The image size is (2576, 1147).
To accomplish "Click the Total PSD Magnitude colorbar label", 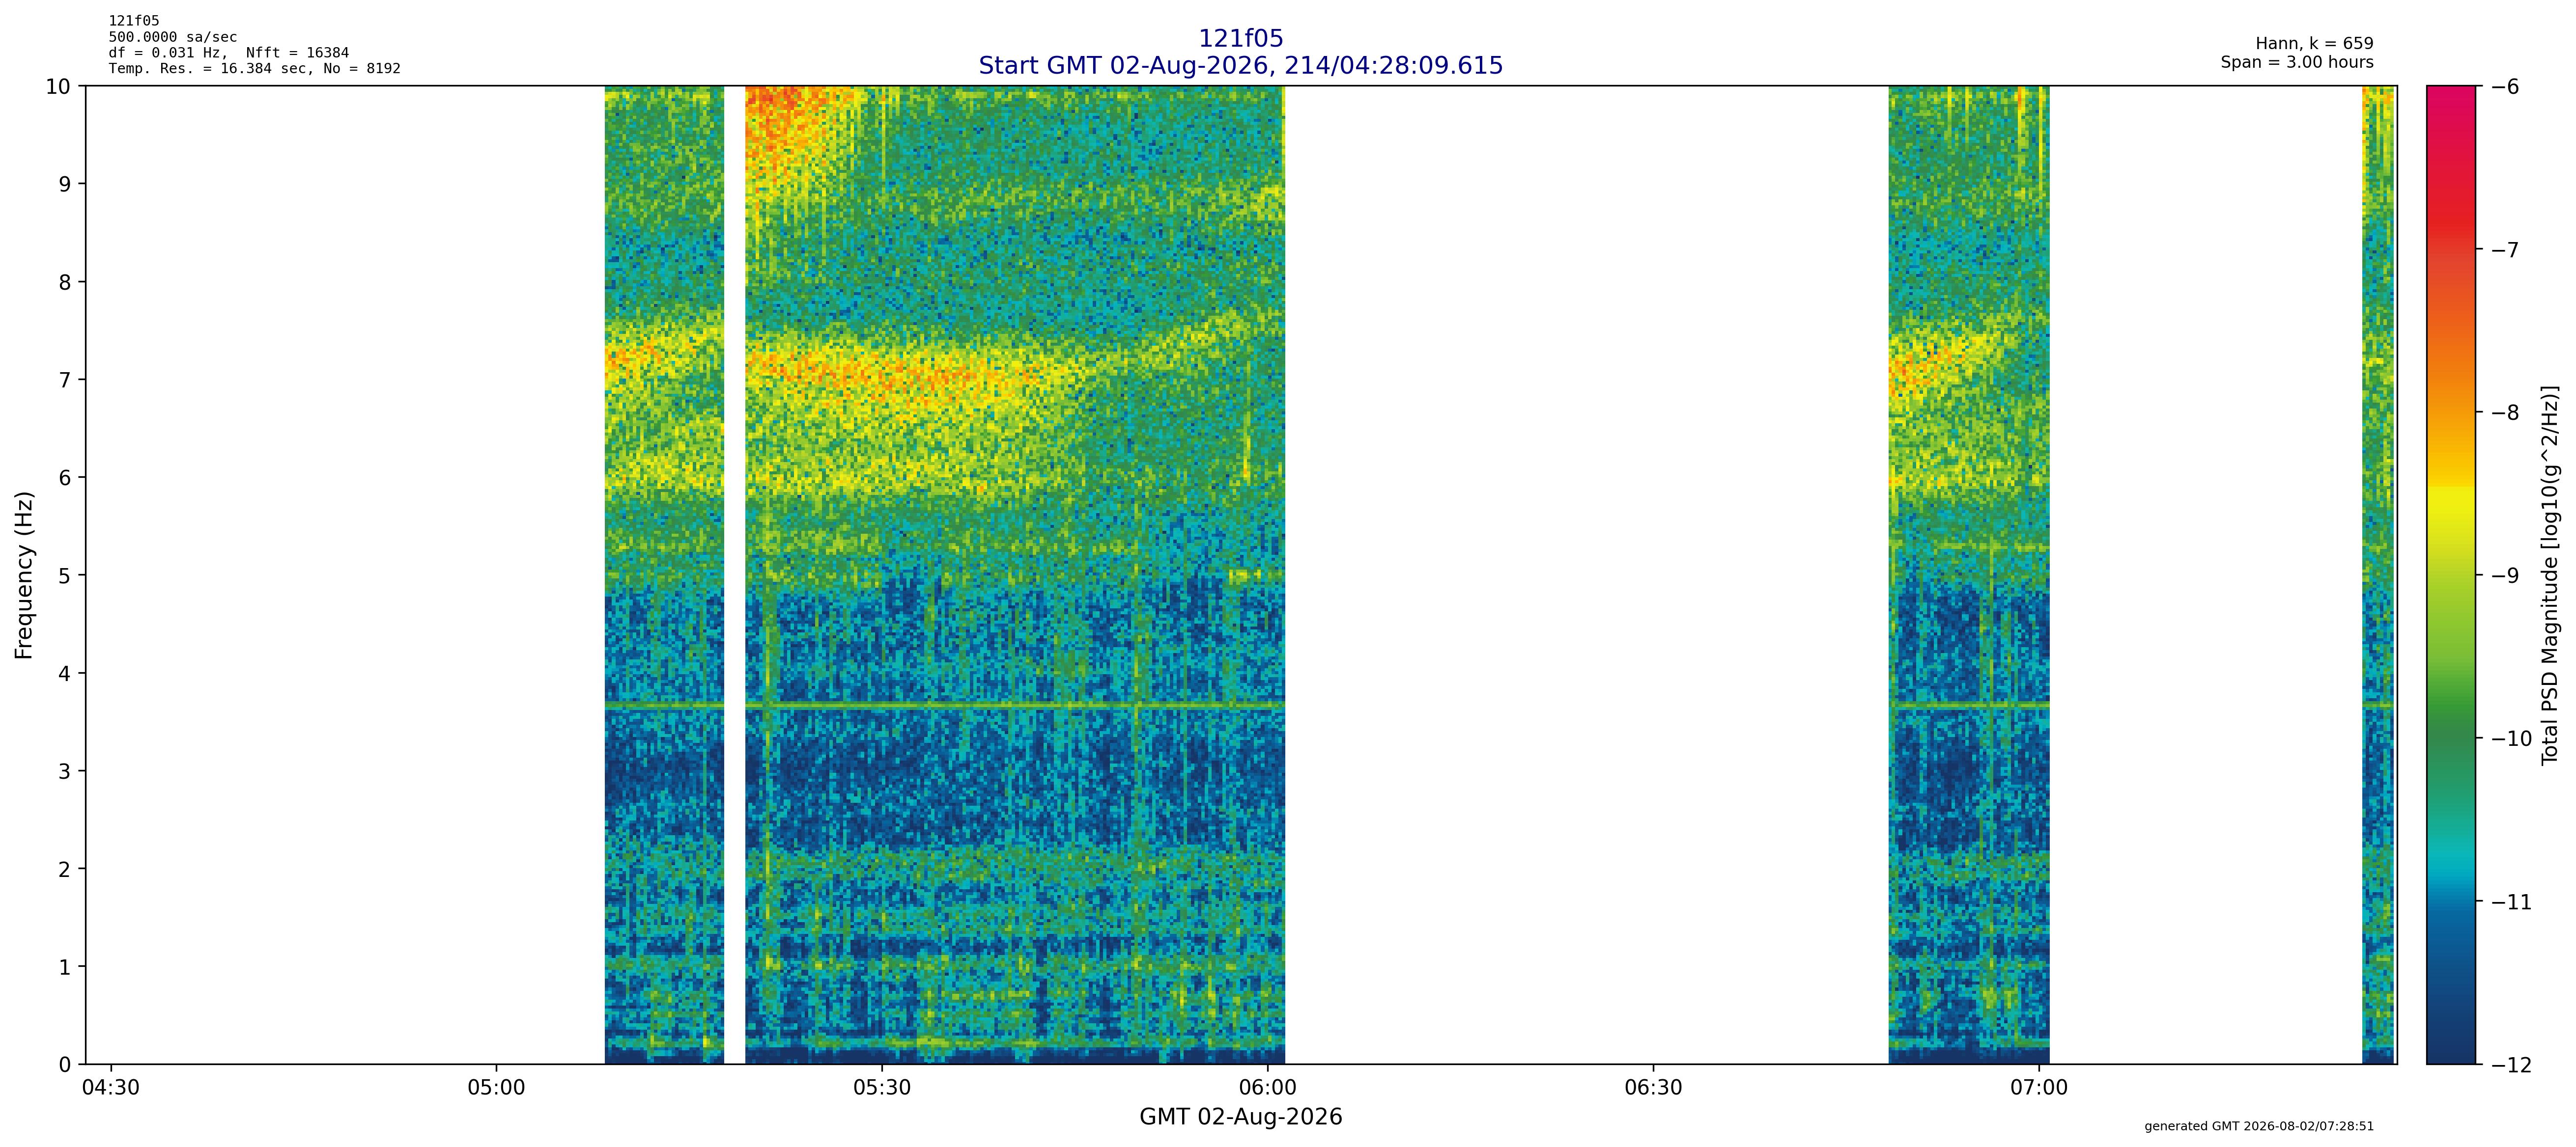I will point(2550,575).
